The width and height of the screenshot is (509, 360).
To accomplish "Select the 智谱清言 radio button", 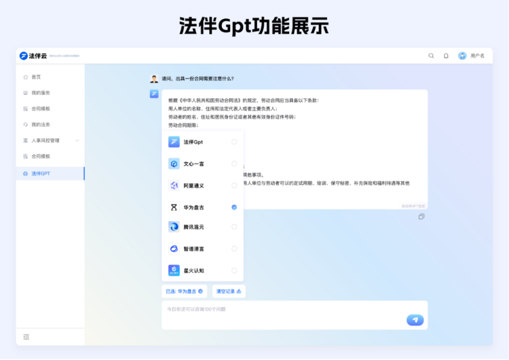I will 234,248.
